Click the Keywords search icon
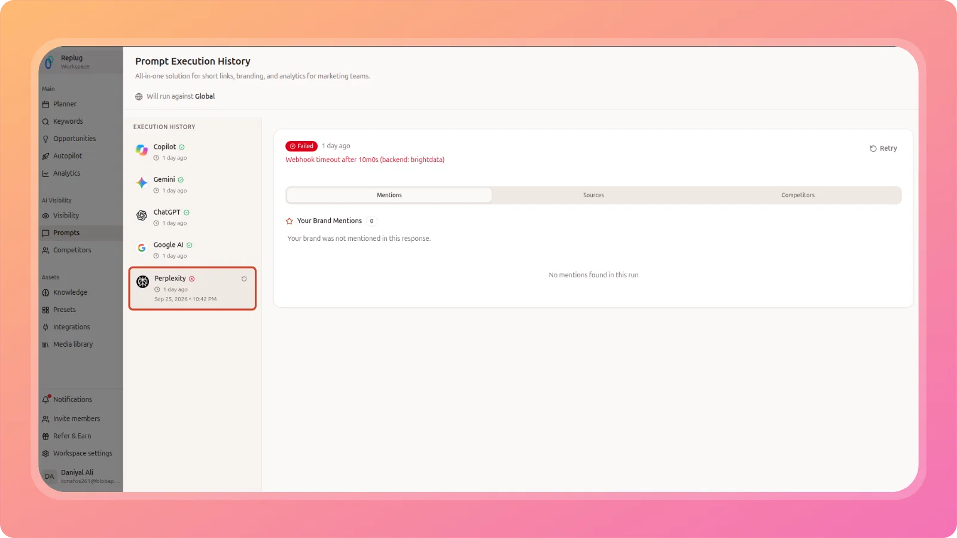This screenshot has height=538, width=957. click(x=45, y=121)
